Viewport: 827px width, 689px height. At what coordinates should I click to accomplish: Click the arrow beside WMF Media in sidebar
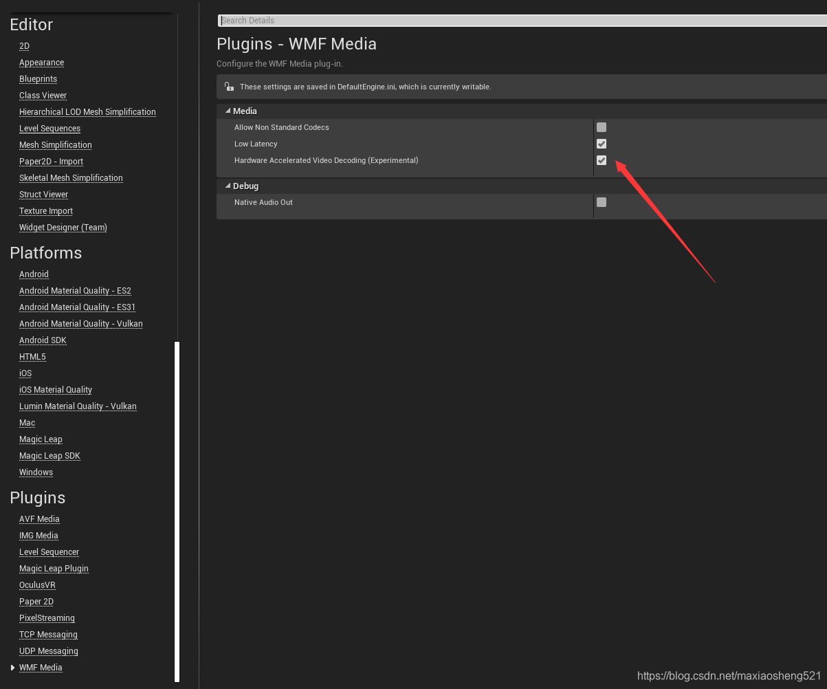pyautogui.click(x=12, y=668)
